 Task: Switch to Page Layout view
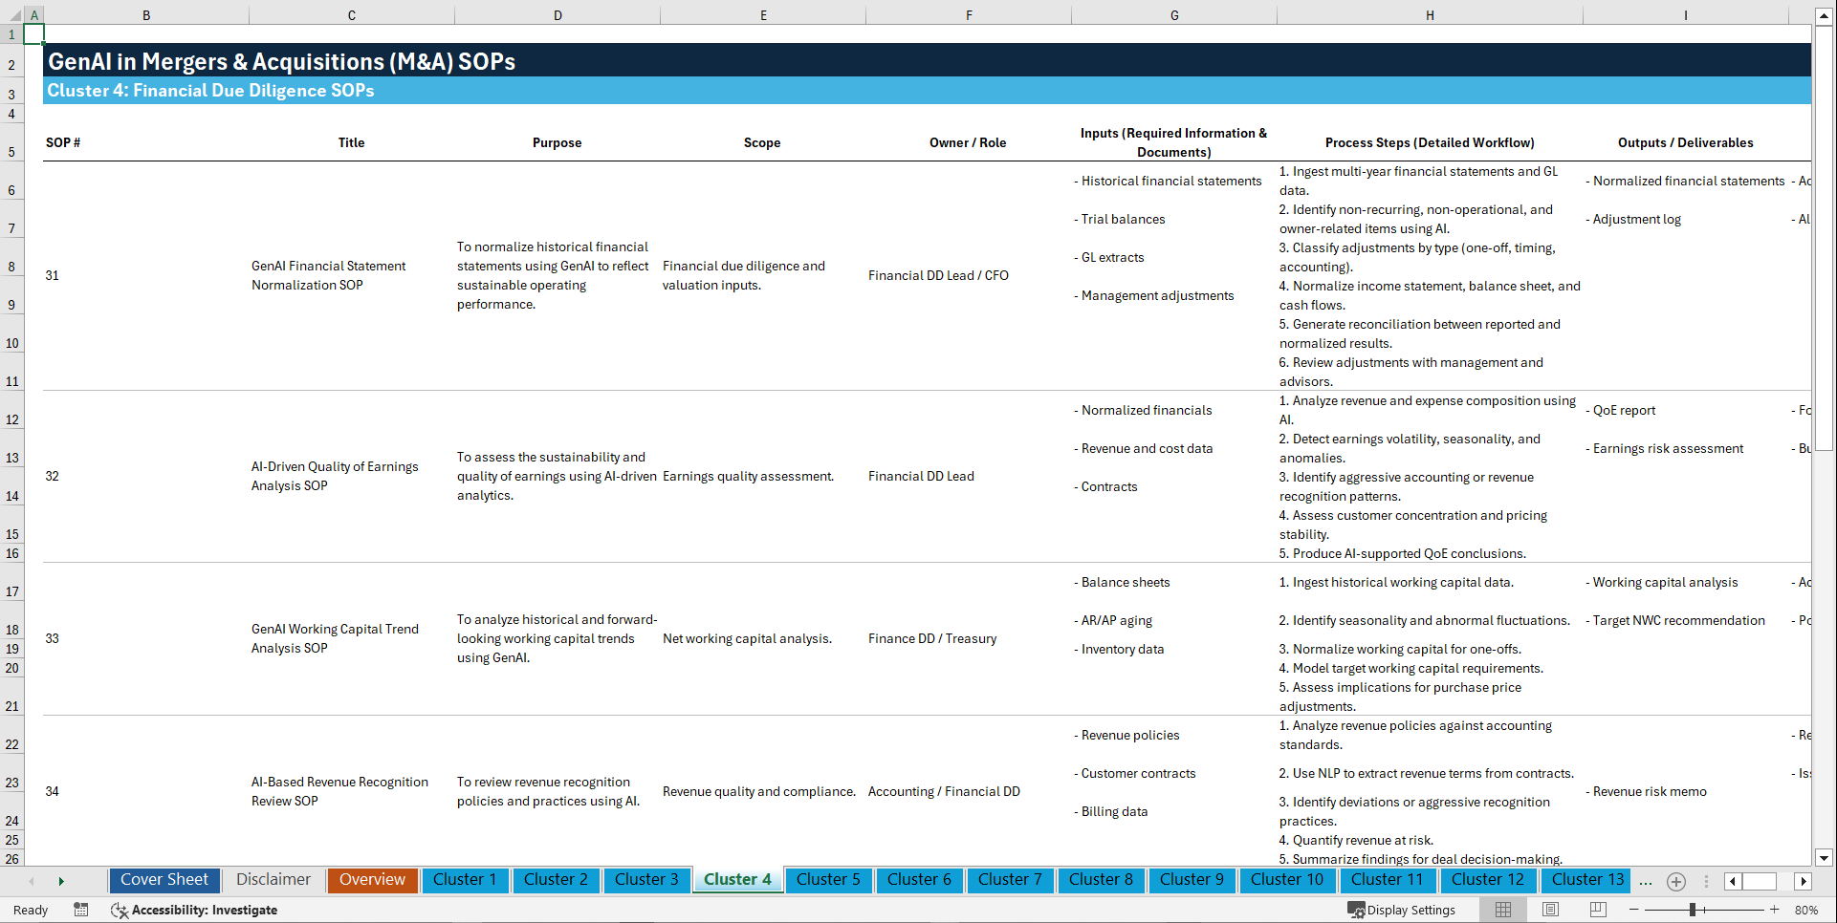1549,910
